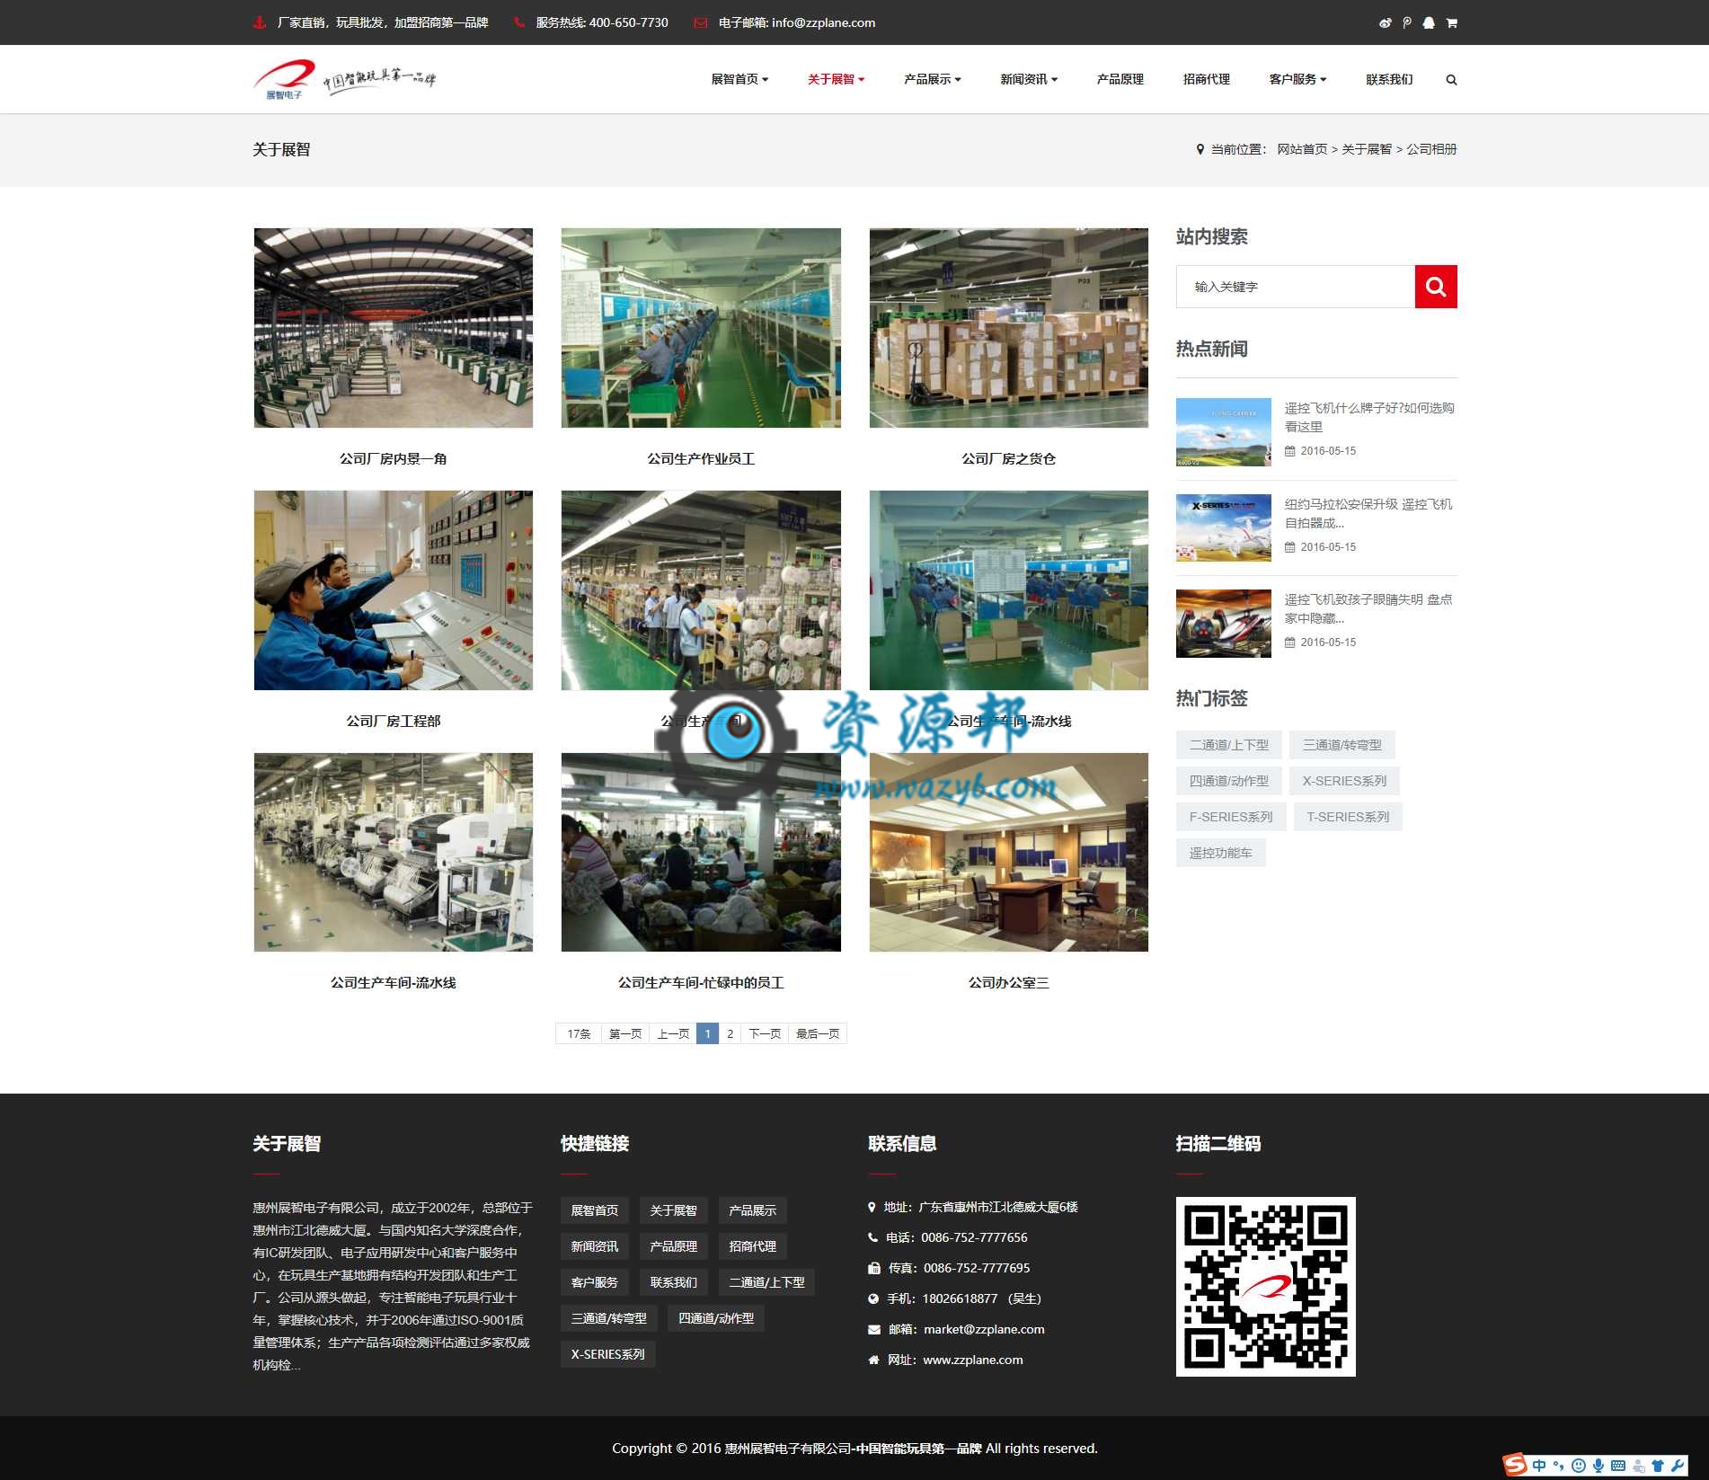Click footer quick link 三通道/转弯型
This screenshot has height=1480, width=1709.
point(608,1318)
